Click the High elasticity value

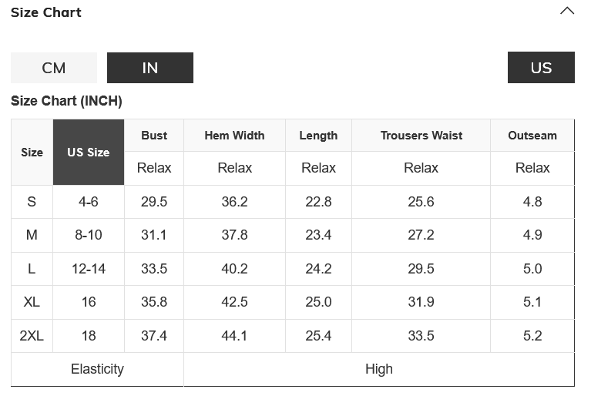coord(379,369)
